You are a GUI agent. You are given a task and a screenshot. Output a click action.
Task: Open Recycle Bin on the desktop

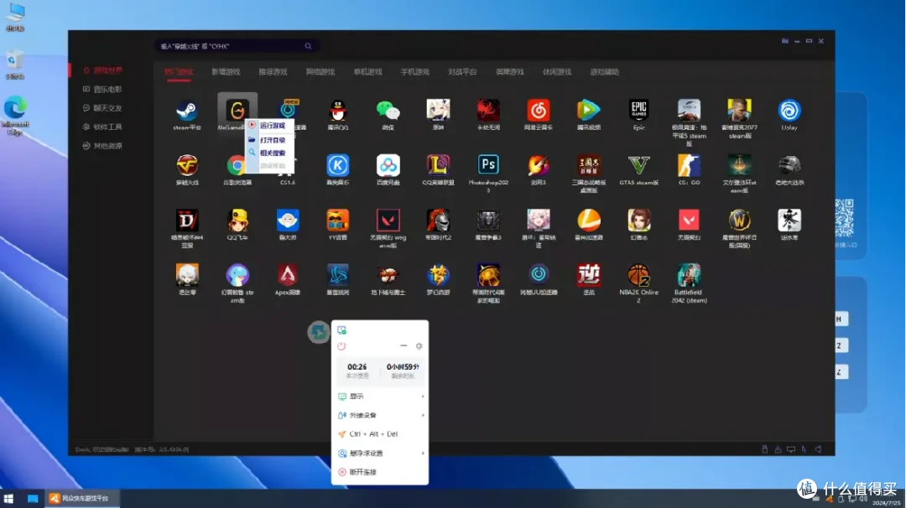[15, 65]
